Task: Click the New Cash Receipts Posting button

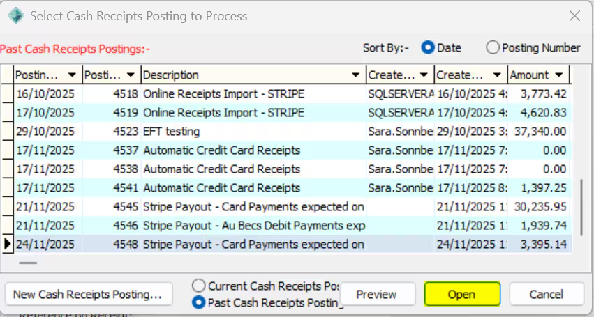Action: click(x=89, y=294)
